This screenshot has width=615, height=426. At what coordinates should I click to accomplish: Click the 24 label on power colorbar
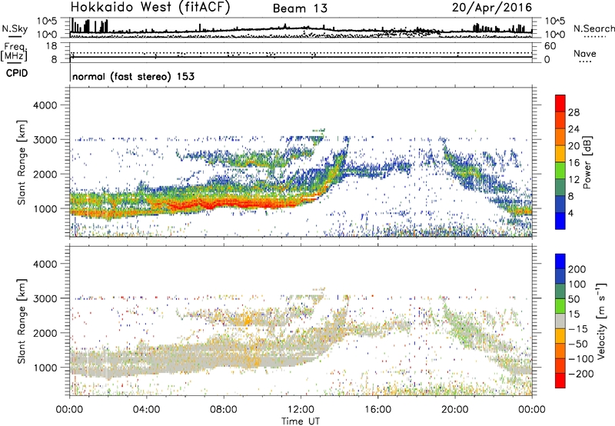[x=573, y=129]
